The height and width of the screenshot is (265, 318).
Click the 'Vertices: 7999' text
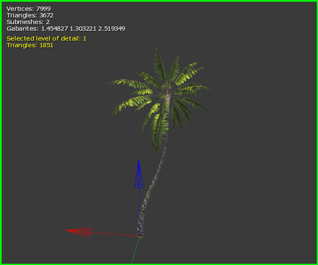tap(29, 9)
